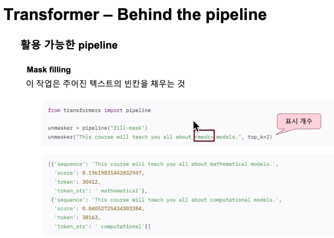Select the 활용 가능한 pipeline subtitle

(x=69, y=45)
